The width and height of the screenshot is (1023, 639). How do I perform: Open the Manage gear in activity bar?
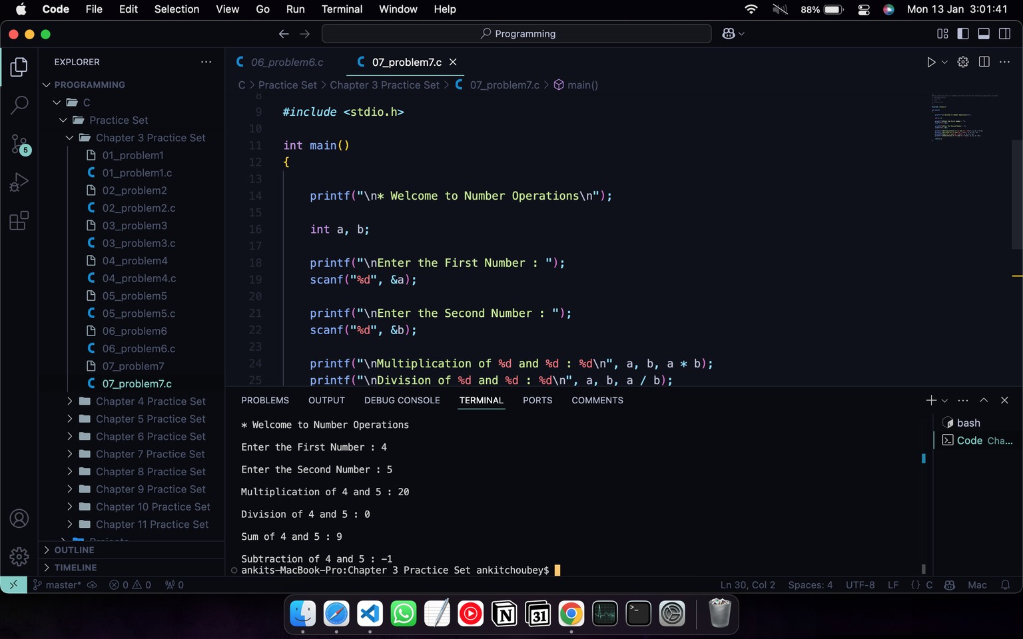pos(19,556)
